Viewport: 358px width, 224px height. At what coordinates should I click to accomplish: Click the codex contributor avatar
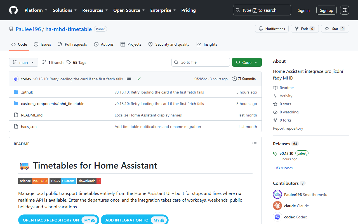click(277, 217)
